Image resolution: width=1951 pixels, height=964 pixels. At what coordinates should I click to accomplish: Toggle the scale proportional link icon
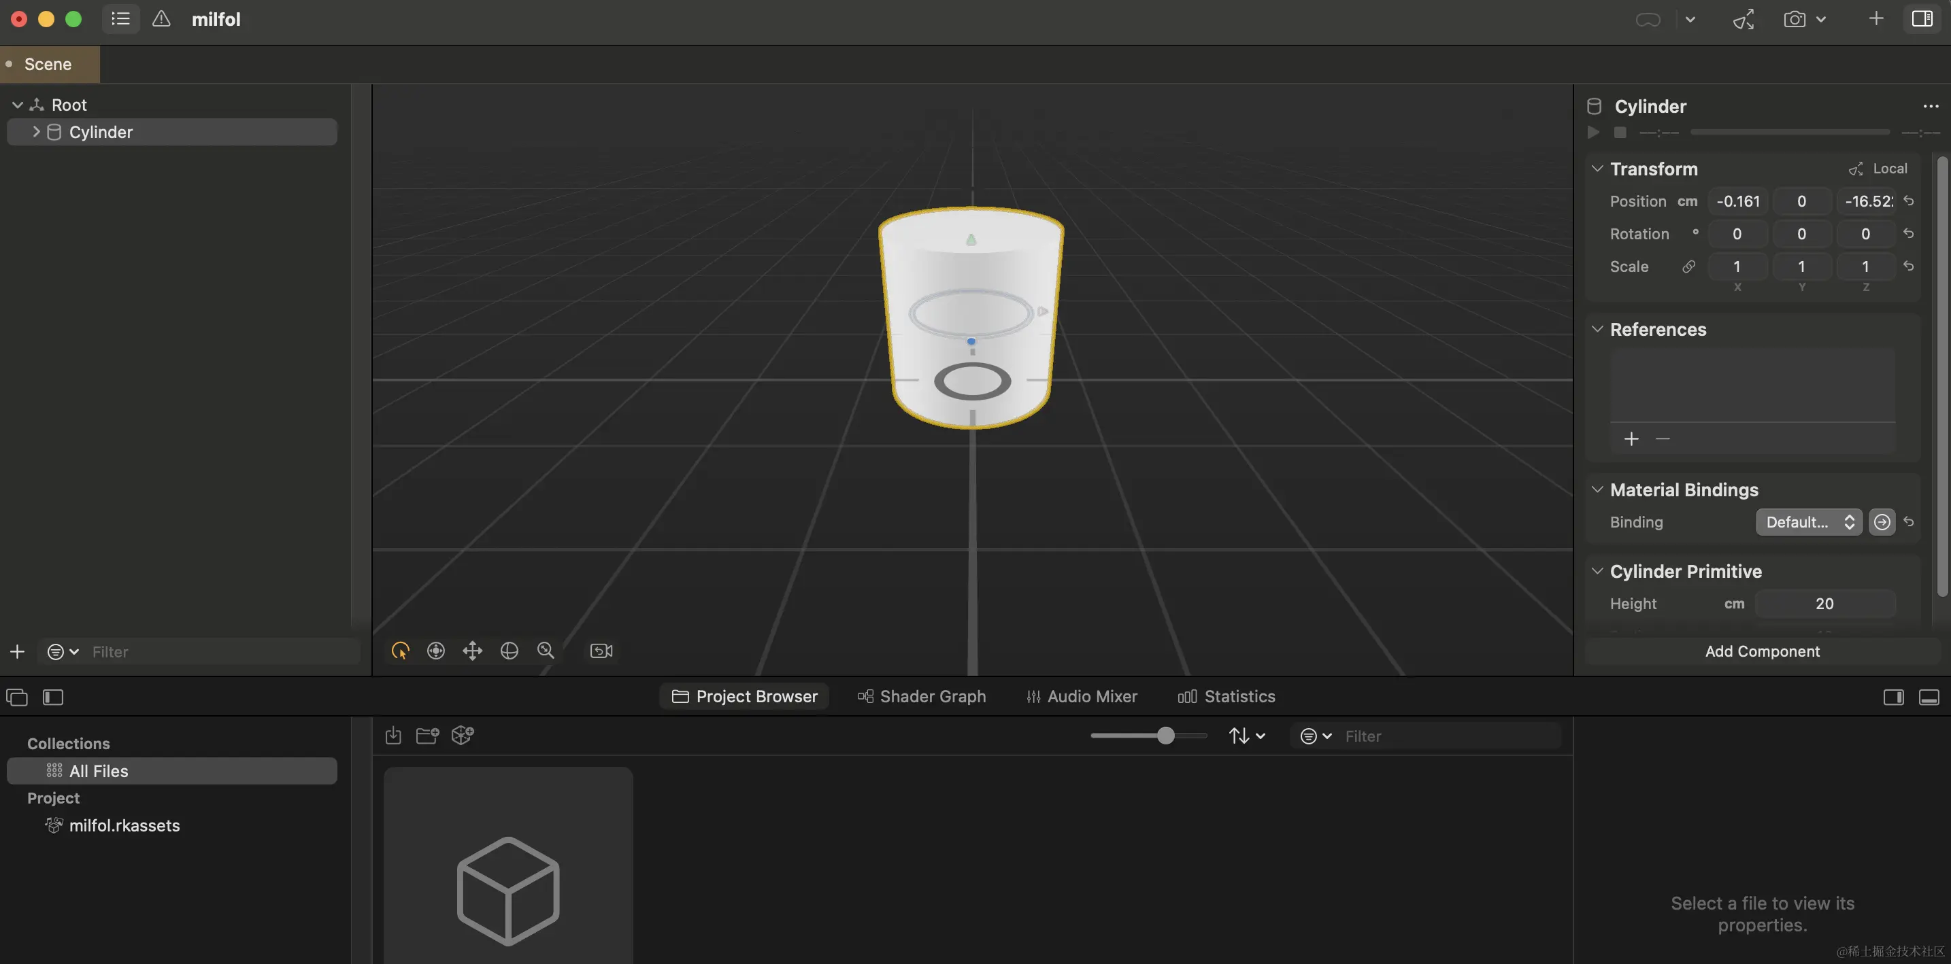click(1688, 266)
